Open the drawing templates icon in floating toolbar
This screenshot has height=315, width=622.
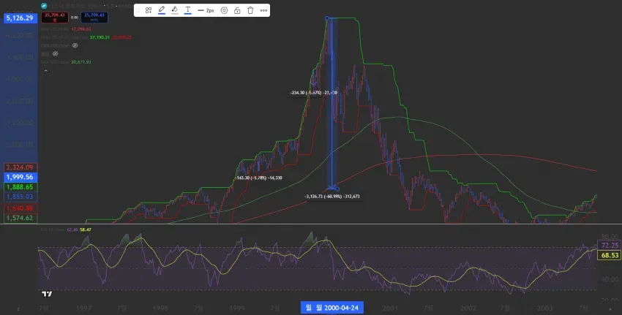coord(149,10)
